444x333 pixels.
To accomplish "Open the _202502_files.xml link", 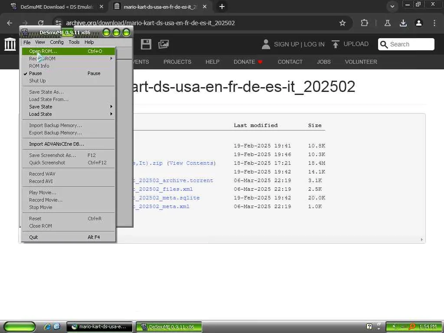I will pos(163,189).
